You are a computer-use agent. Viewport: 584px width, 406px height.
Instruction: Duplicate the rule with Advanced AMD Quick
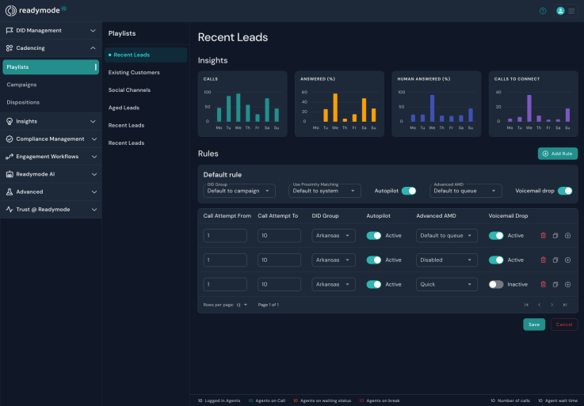point(555,284)
